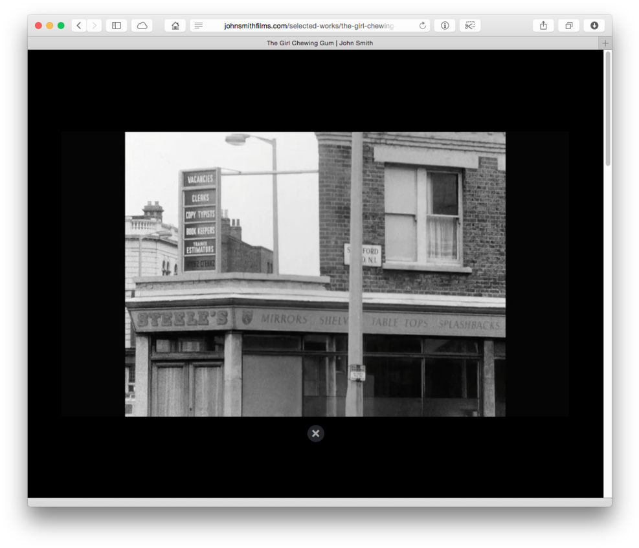Close the image lightbox with X button
The image size is (639, 548).
(x=315, y=433)
